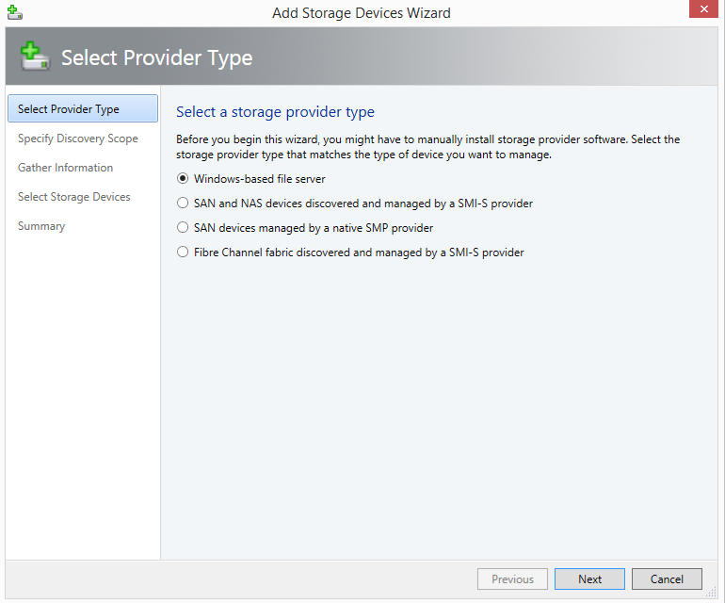Choose SAN and NAS devices SMI-S provider
The height and width of the screenshot is (603, 725).
click(183, 204)
